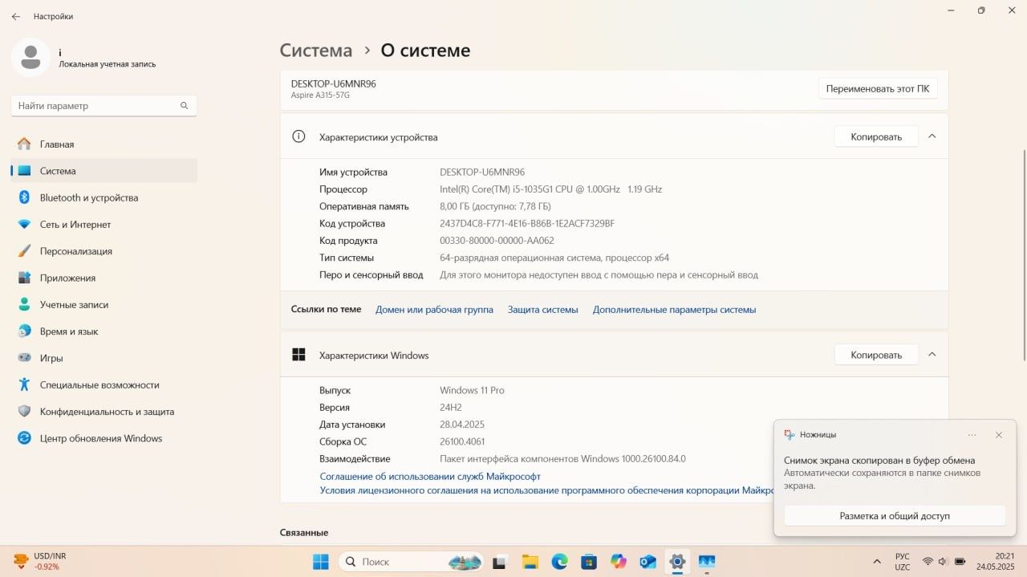Click the Ножницы scissors app icon
This screenshot has height=577, width=1027.
(x=790, y=435)
